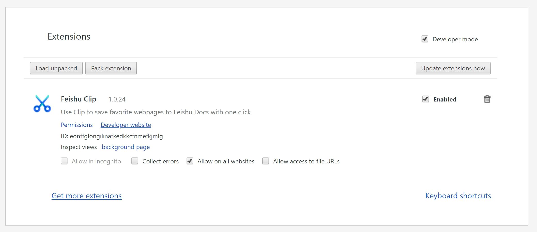The height and width of the screenshot is (232, 537).
Task: Tick Allow access to file URLs
Action: (x=266, y=161)
